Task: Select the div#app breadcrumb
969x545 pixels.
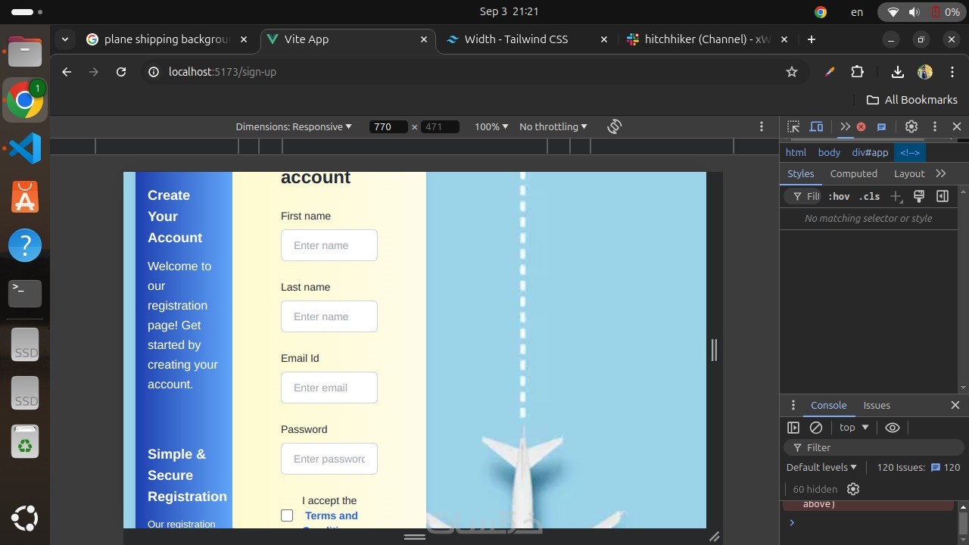Action: (x=870, y=152)
